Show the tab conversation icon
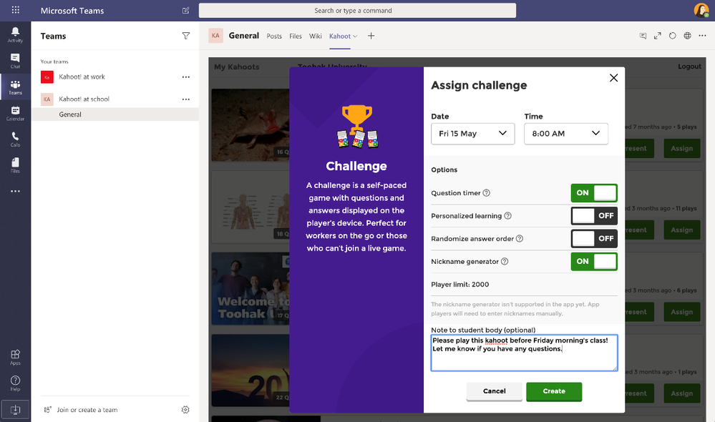The width and height of the screenshot is (715, 422). point(643,36)
